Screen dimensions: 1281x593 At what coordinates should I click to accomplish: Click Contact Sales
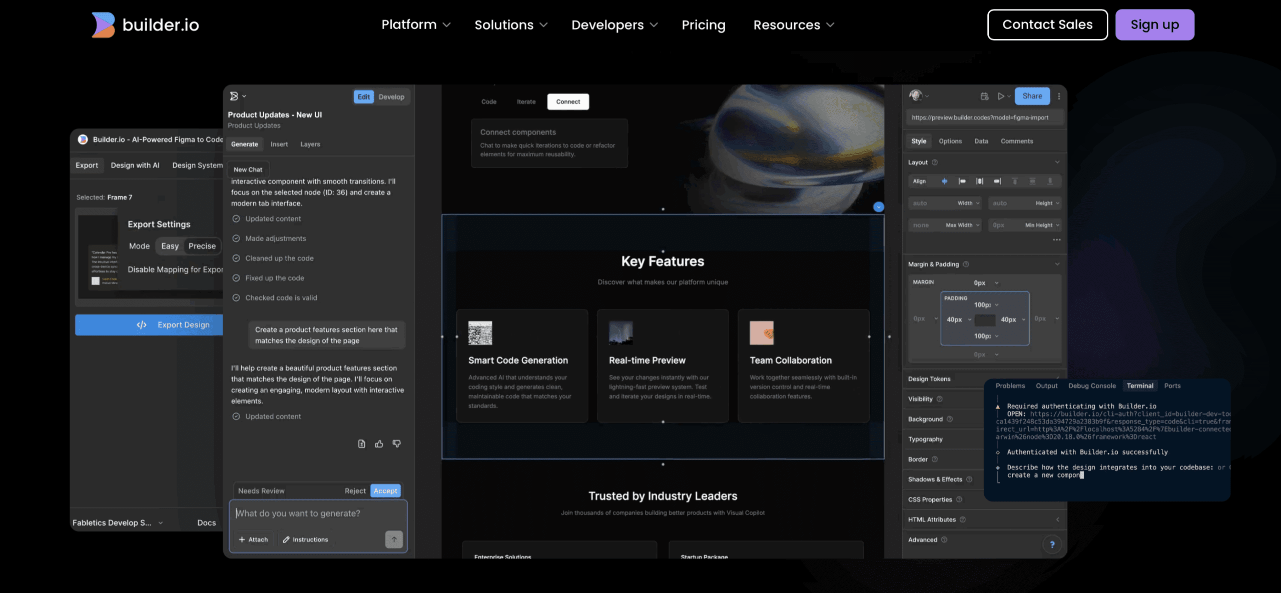tap(1047, 24)
